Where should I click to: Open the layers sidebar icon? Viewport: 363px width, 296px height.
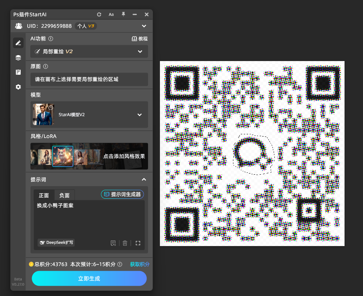(x=18, y=57)
